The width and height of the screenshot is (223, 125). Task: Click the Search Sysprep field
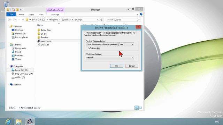point(122,20)
